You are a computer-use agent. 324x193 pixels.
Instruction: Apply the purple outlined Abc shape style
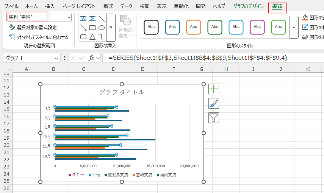click(257, 27)
